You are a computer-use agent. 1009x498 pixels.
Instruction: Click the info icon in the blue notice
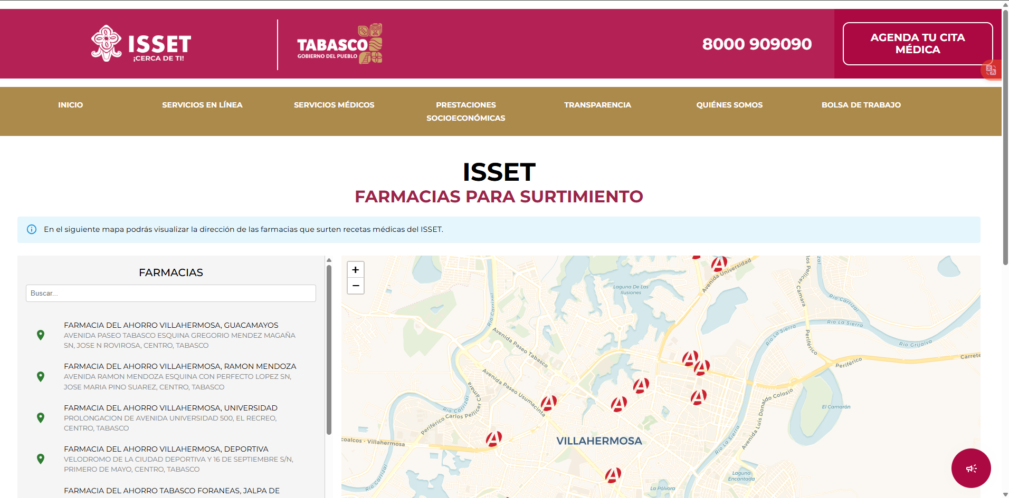pos(32,229)
